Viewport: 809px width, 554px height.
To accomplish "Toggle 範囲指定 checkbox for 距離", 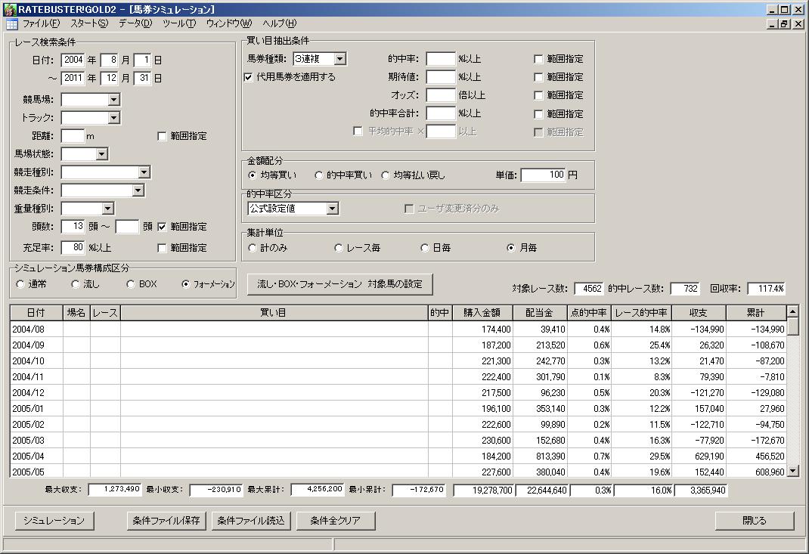I will point(162,136).
